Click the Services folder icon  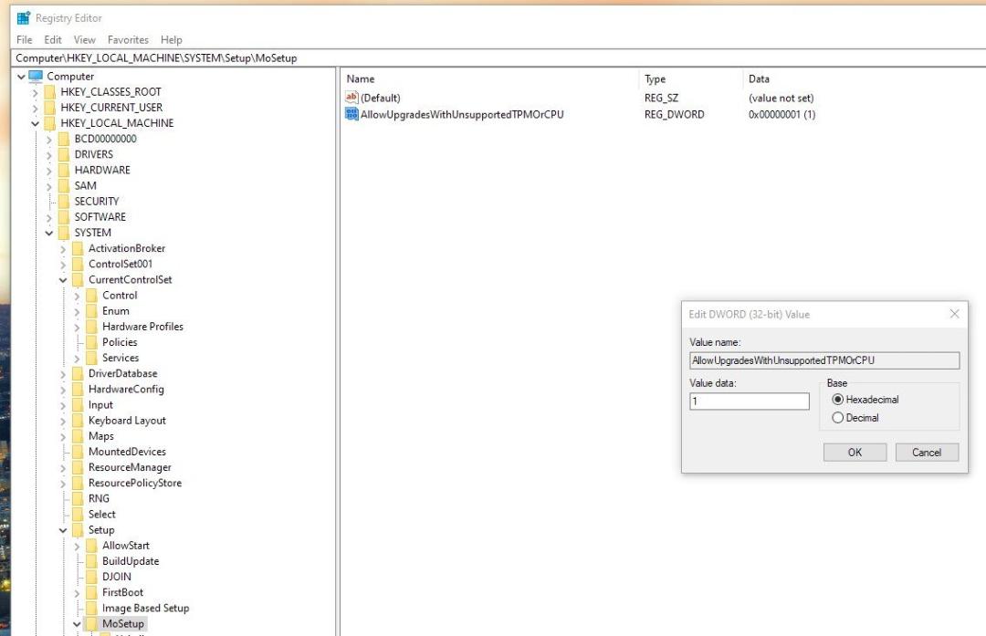(x=92, y=358)
